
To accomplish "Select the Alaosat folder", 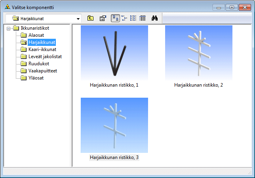I will pos(36,35).
